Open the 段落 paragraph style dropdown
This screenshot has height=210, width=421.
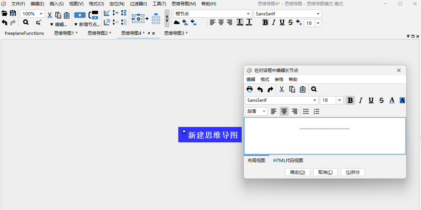point(256,111)
